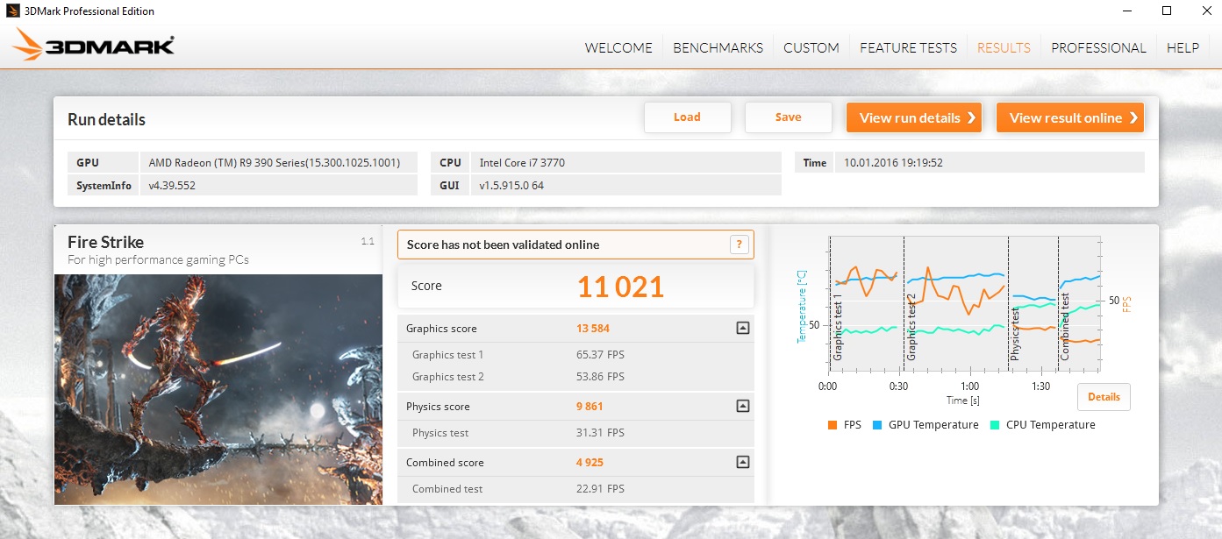
Task: Click the Physics test chart segment label
Action: [x=1016, y=334]
